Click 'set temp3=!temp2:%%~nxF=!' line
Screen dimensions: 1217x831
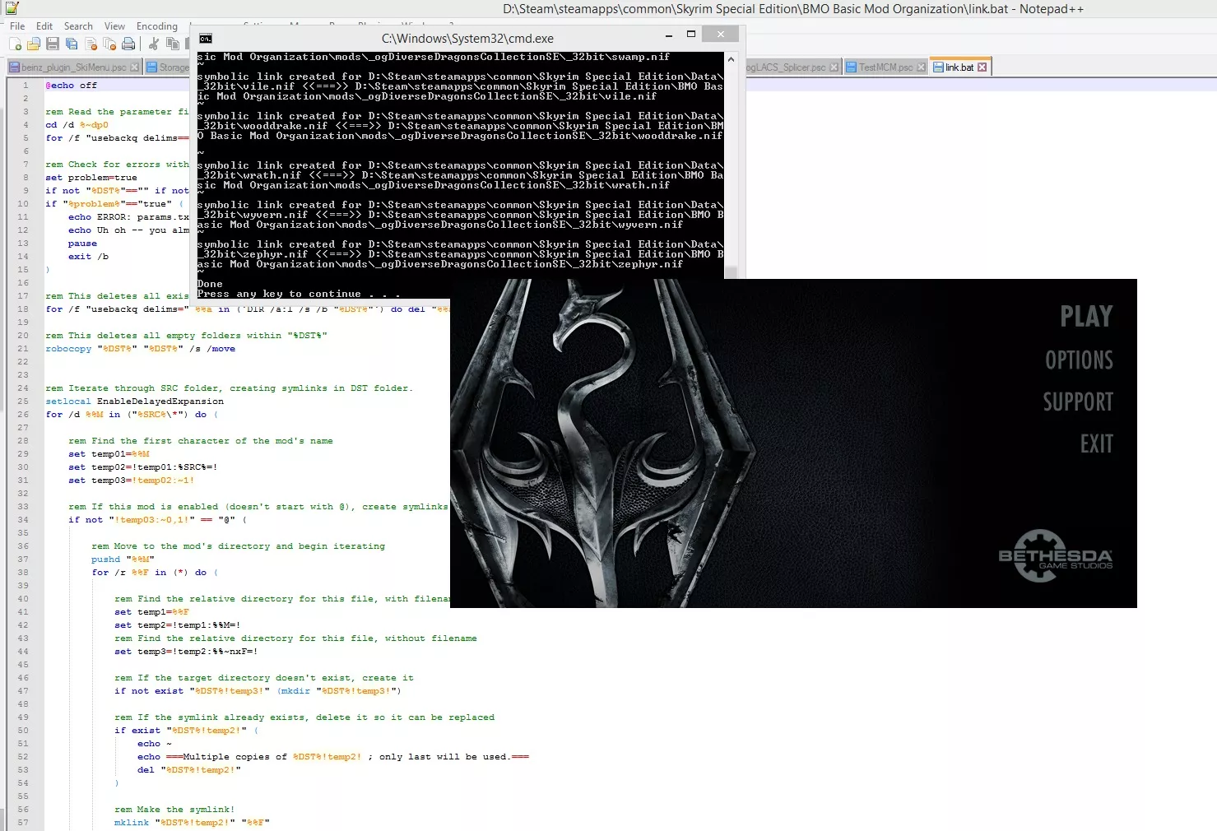186,652
